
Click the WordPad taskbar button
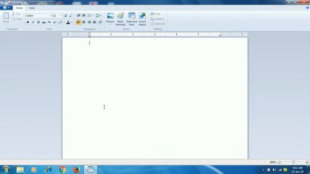pos(91,170)
